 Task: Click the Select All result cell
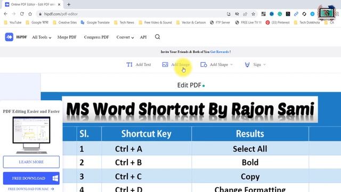(x=250, y=149)
